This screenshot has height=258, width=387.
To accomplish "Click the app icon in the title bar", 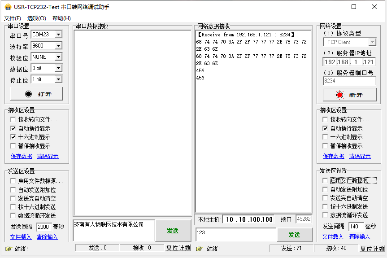I will click(x=7, y=7).
